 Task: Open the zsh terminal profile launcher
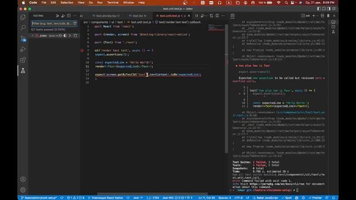pyautogui.click(x=305, y=16)
